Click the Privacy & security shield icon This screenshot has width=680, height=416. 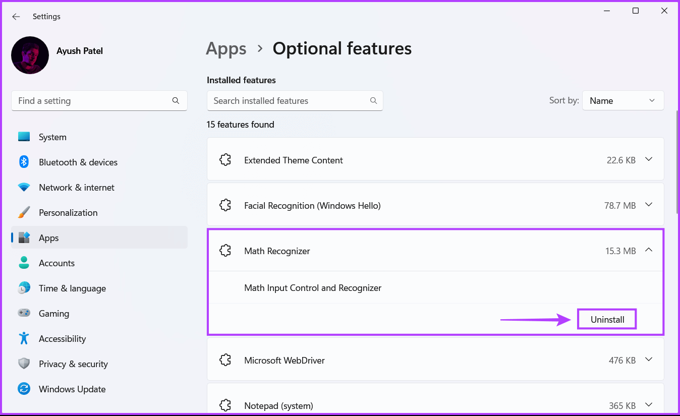[x=24, y=364]
